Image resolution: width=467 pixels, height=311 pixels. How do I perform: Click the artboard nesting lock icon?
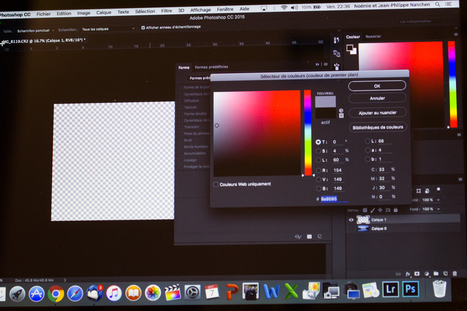tap(388, 210)
